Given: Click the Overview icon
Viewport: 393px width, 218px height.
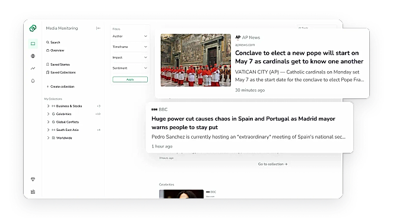Looking at the screenshot, I should click(47, 50).
